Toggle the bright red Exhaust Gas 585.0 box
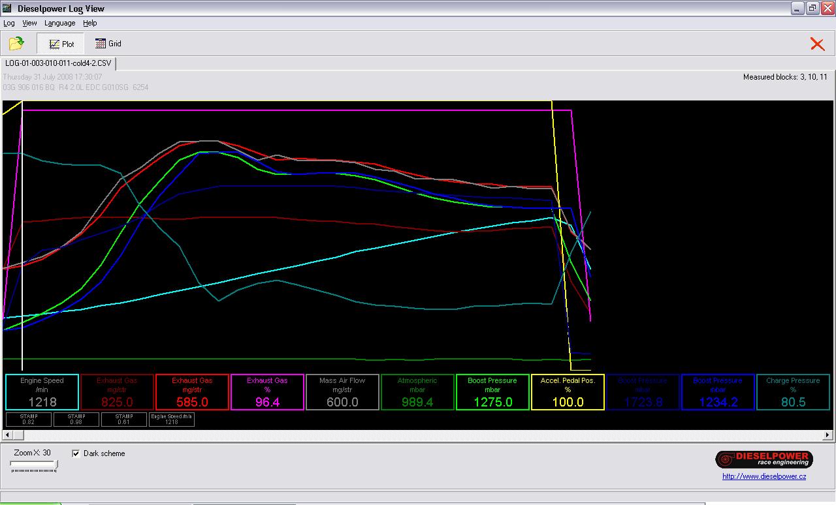 coord(192,391)
